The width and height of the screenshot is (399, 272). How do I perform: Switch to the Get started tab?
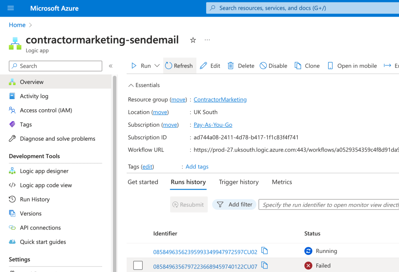pyautogui.click(x=143, y=182)
